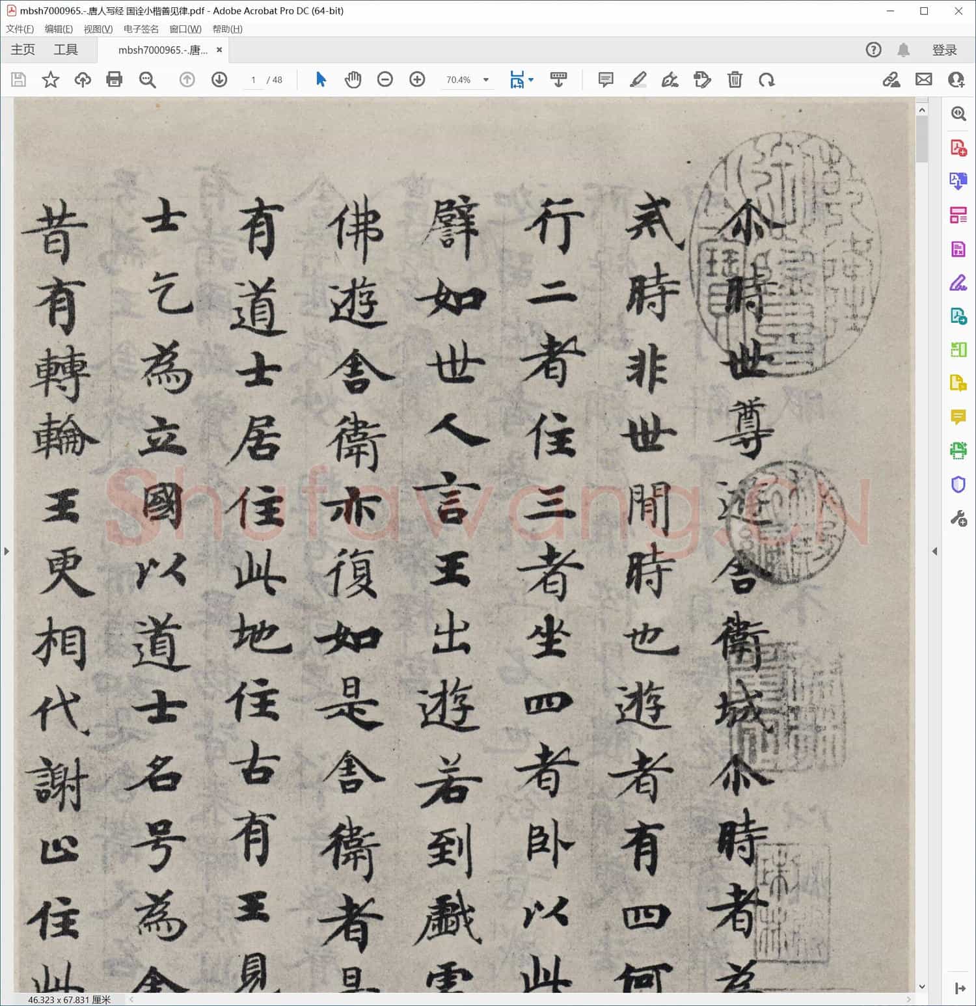Bookmark file with the star icon
Screen dimensions: 976x1006
click(50, 79)
